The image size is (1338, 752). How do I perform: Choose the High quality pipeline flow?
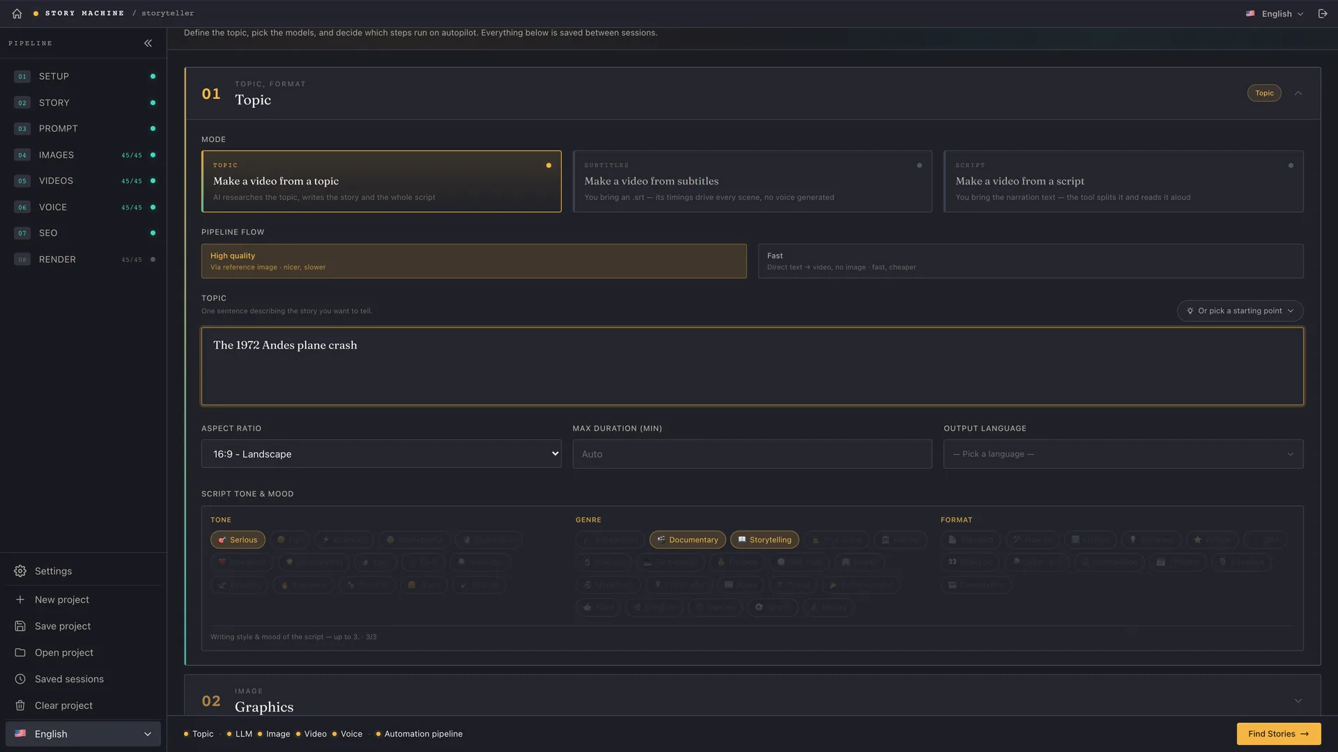pos(474,261)
